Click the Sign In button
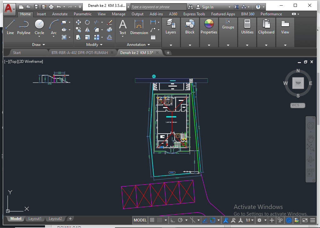The image size is (320, 228). click(x=208, y=7)
